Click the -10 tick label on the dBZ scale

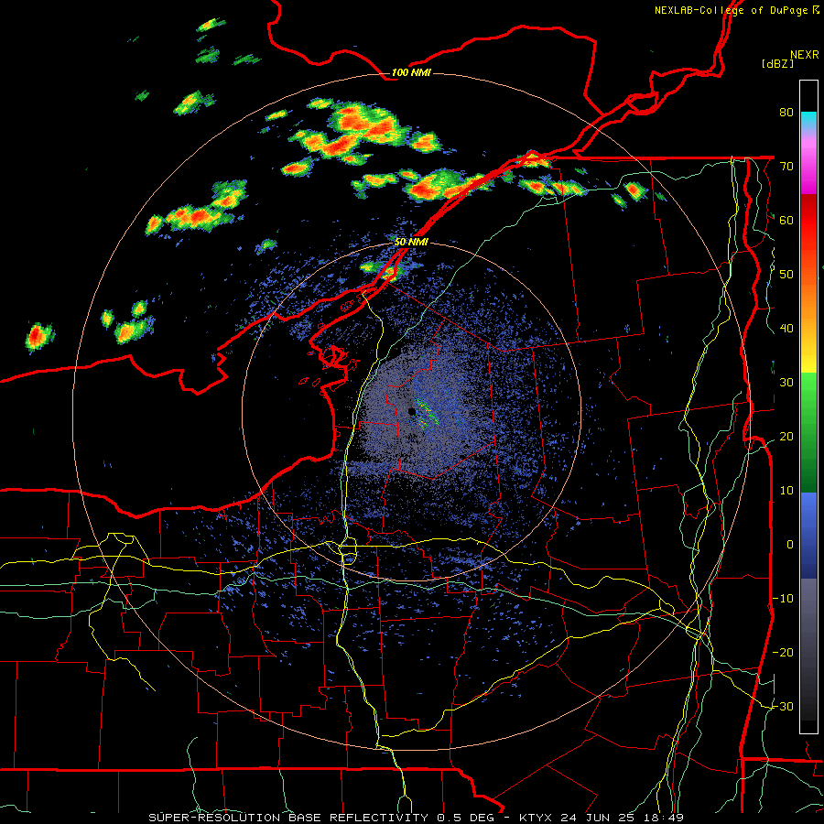pyautogui.click(x=783, y=598)
